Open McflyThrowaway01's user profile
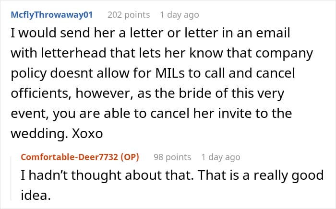The image size is (336, 209). pos(51,15)
